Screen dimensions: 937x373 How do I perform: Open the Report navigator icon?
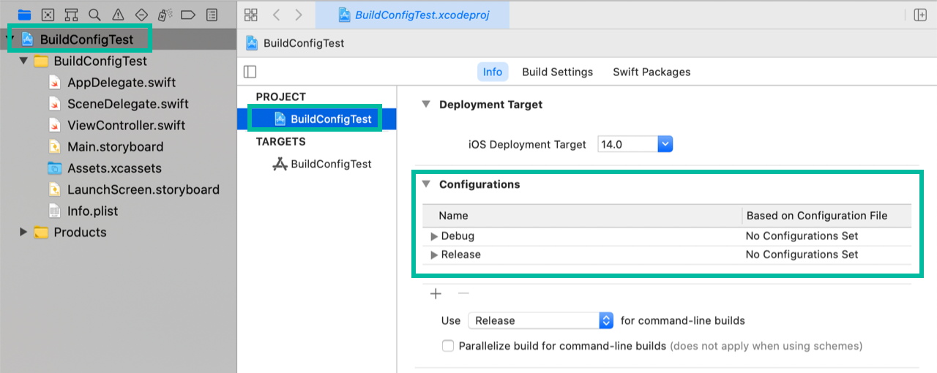click(212, 15)
